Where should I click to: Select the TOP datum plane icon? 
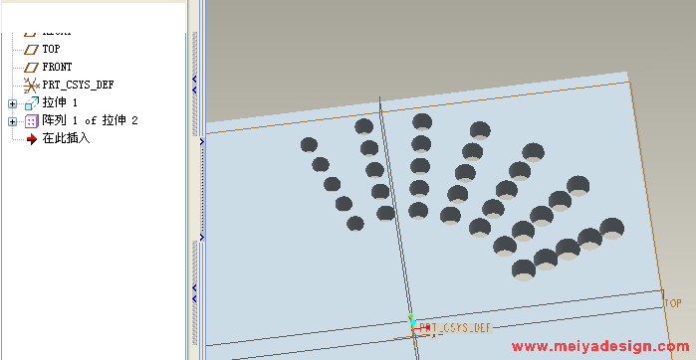[x=31, y=50]
